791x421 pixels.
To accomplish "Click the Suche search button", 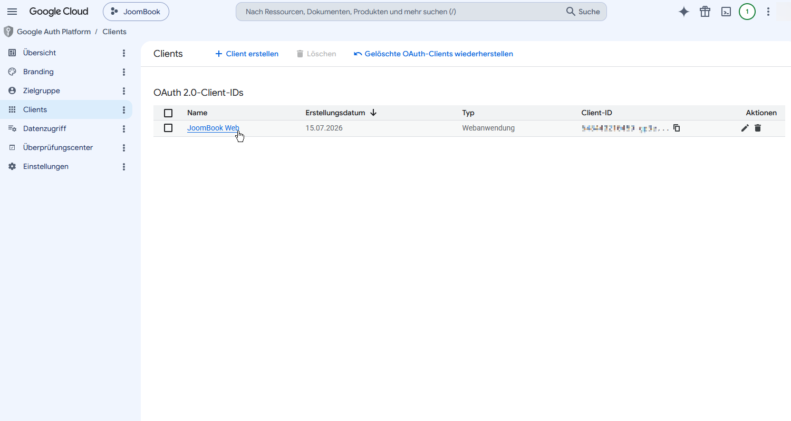I will coord(583,12).
